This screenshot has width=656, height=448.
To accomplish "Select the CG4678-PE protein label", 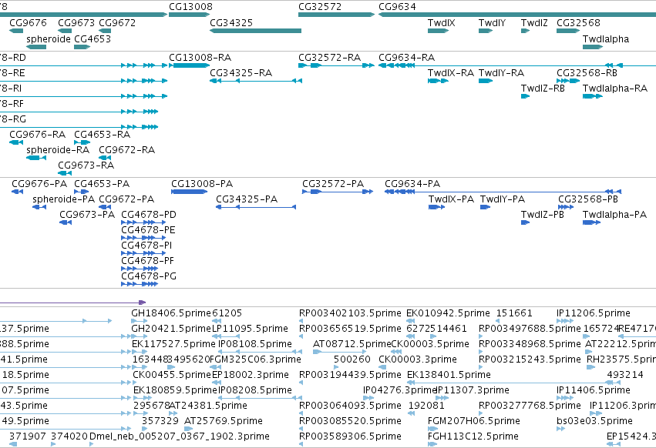I will [148, 230].
